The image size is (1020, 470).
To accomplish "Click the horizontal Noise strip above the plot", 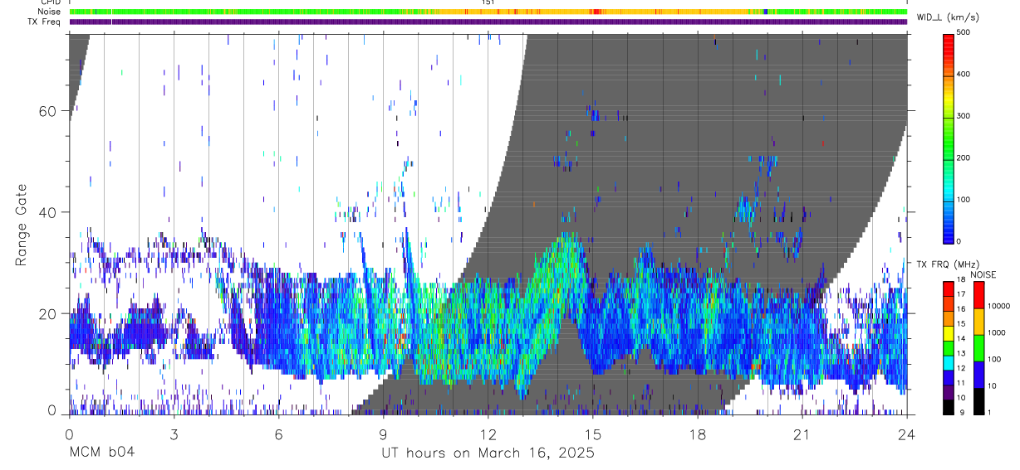I will point(488,12).
